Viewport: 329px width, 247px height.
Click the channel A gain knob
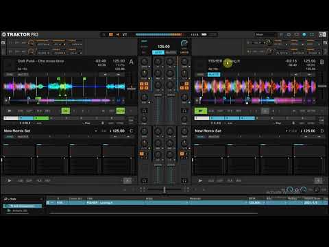point(144,62)
